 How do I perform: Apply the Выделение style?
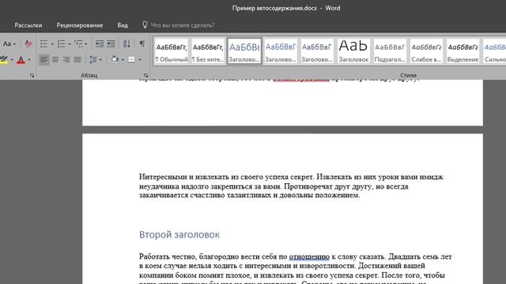(x=463, y=51)
